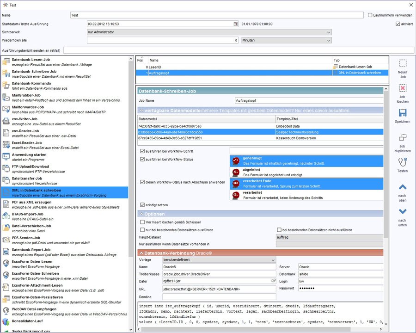Toggle the aktiviert checkbox
Image resolution: width=416 pixels, height=333 pixels.
[397, 24]
